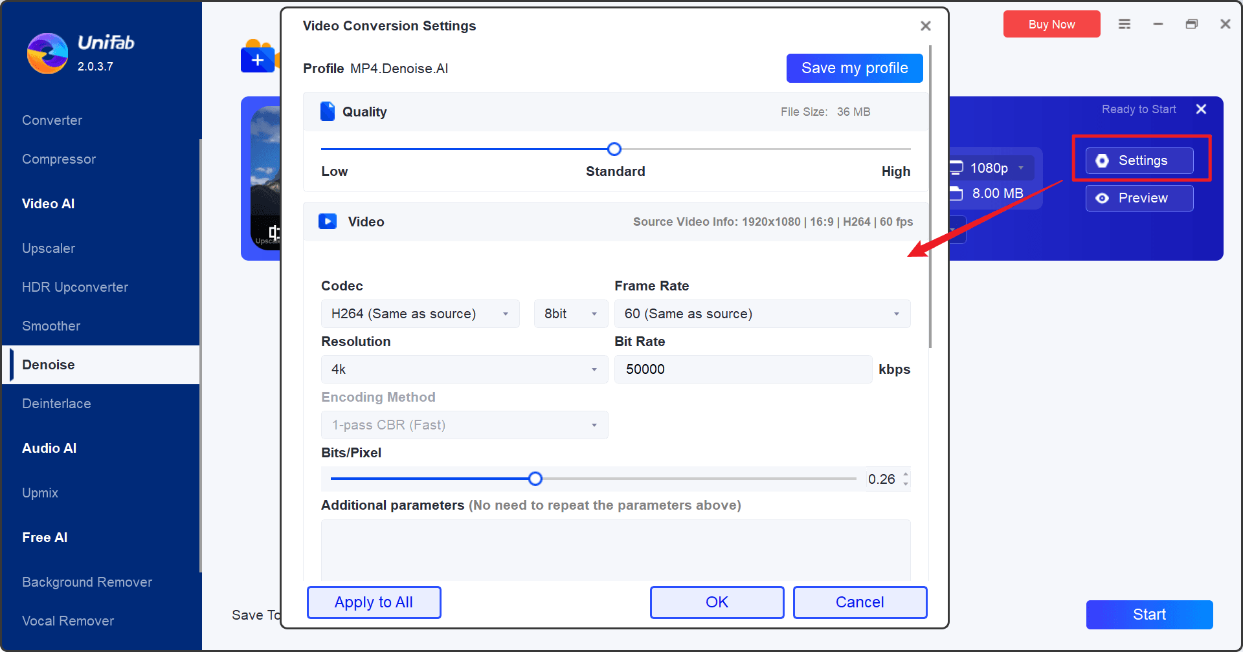Click the Quality slider handle

pyautogui.click(x=614, y=149)
